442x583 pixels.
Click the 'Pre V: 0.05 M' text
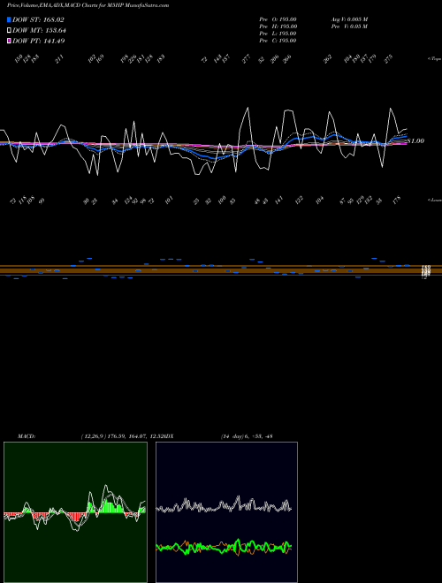coord(350,26)
